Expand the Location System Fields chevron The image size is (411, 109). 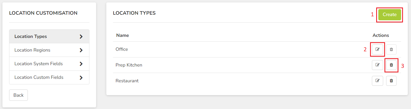tap(81, 64)
